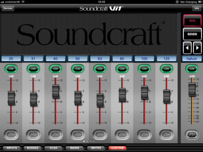Image resolution: width=203 pixels, height=152 pixels.
Task: Open the VCAS tab
Action: point(53,148)
